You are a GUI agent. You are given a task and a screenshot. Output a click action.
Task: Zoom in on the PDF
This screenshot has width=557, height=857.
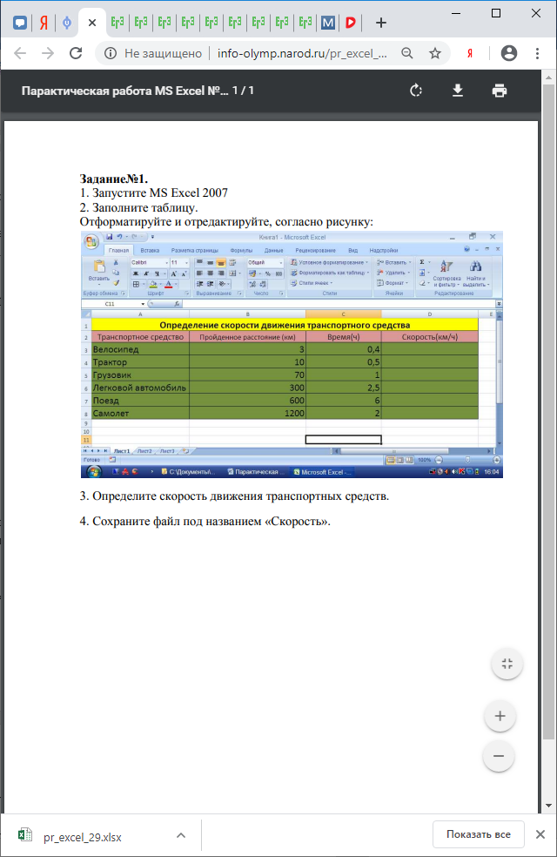pyautogui.click(x=500, y=716)
